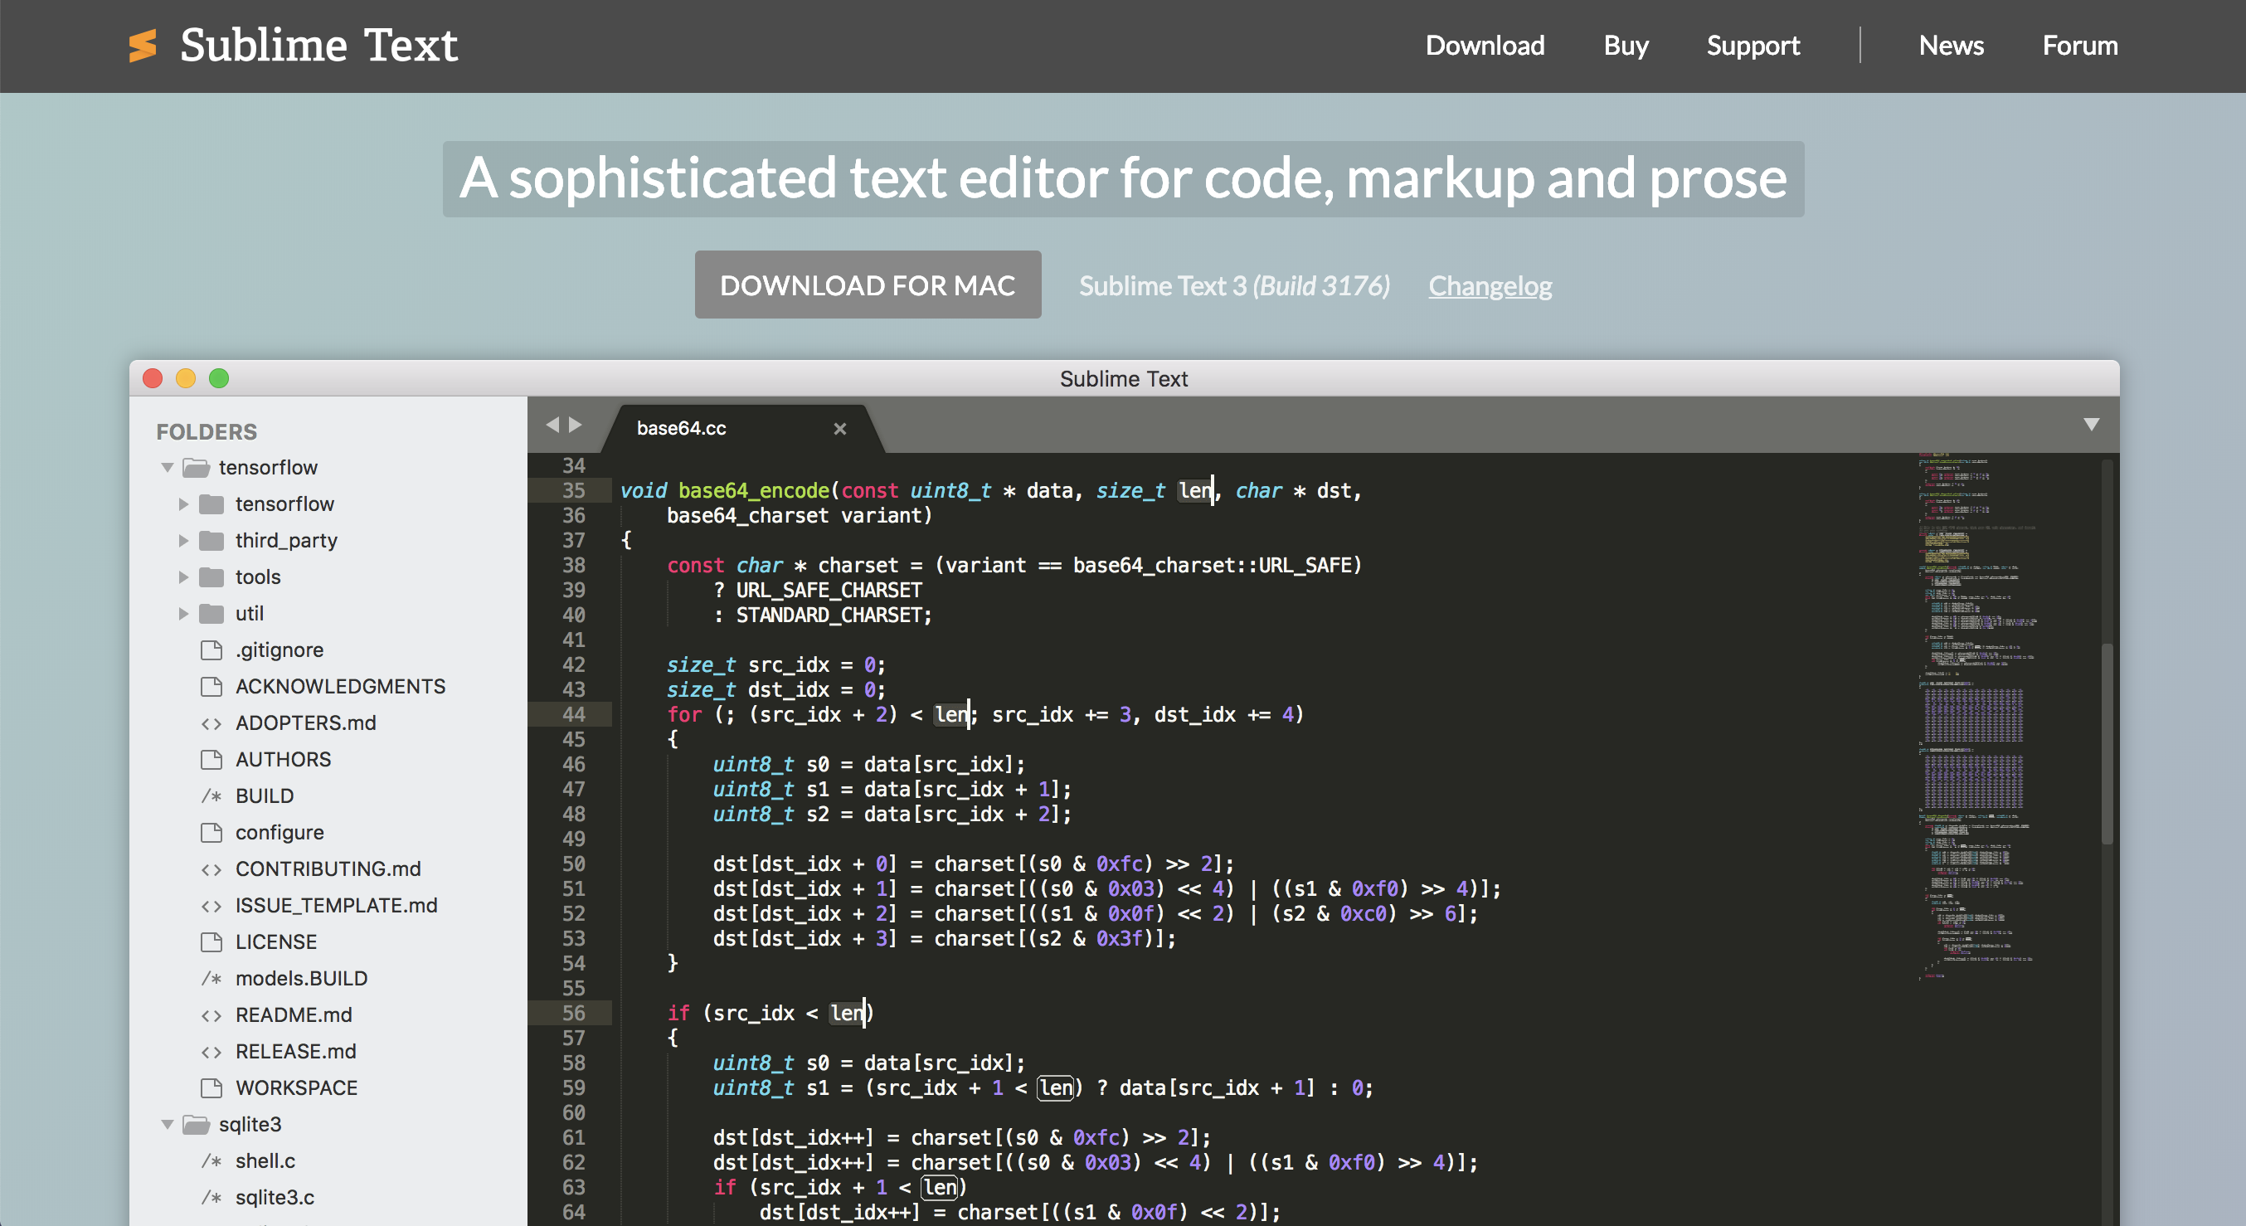Click the AUTHORS file icon
2246x1226 pixels.
click(211, 761)
